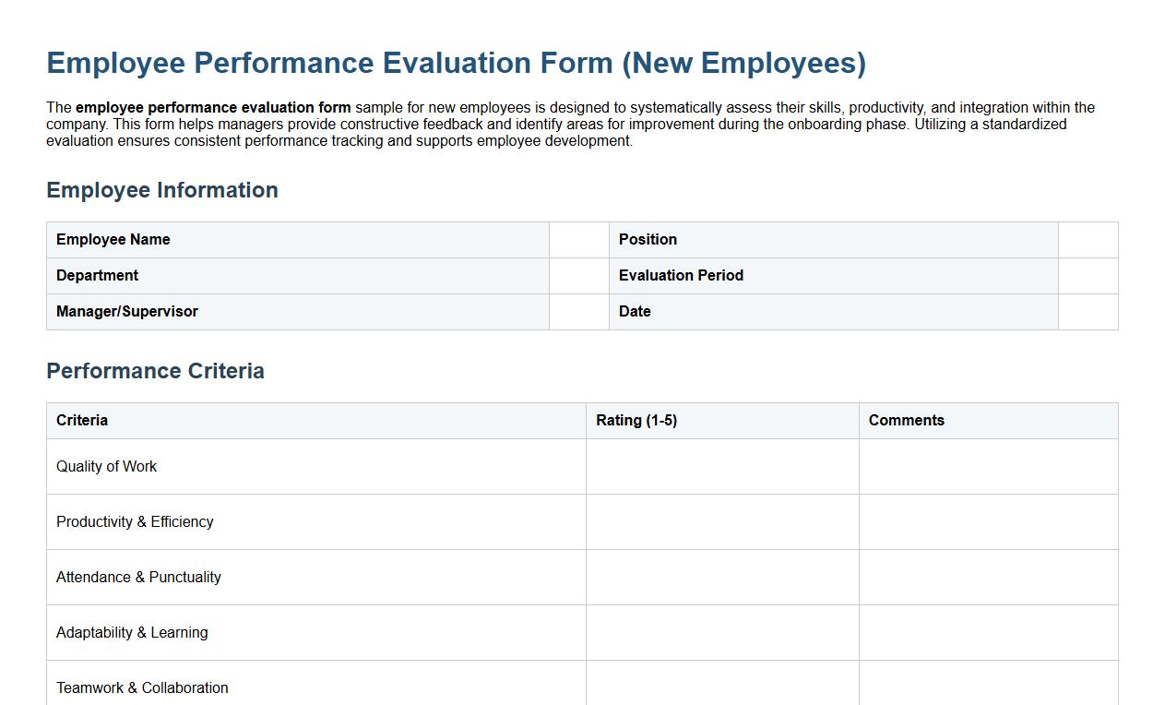This screenshot has height=705, width=1165.
Task: Click the Comments cell for Attendance & Punctuality
Action: point(988,577)
